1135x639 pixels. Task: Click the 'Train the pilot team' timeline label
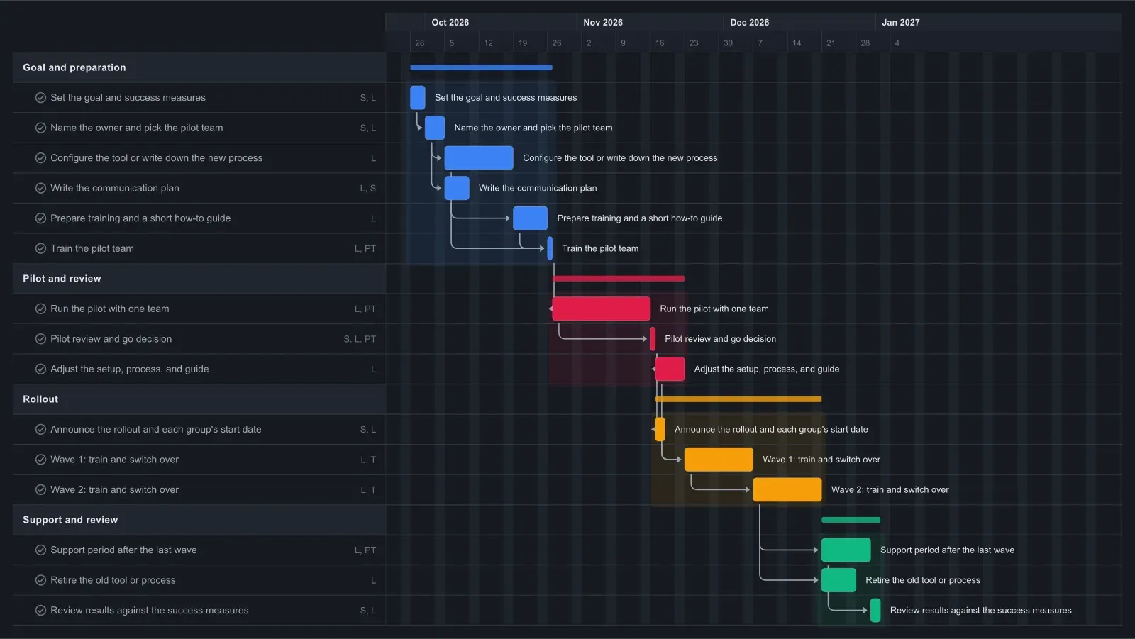pos(600,248)
